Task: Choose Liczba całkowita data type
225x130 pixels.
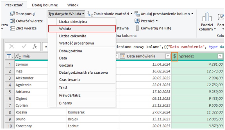Action: click(x=82, y=36)
